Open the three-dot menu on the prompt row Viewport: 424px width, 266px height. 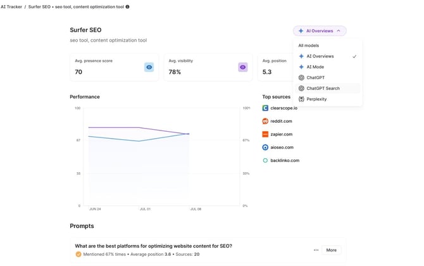click(x=316, y=250)
